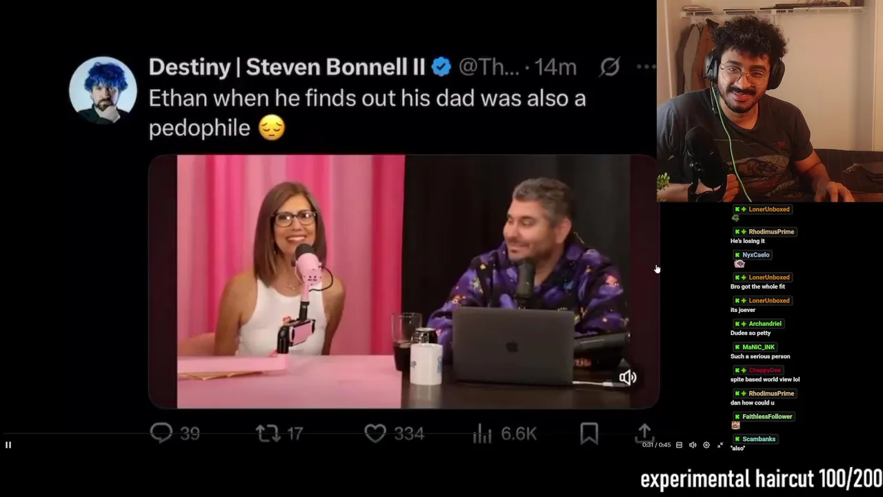
Task: Open the Grok slash-circle icon beside timestamp
Action: click(610, 67)
